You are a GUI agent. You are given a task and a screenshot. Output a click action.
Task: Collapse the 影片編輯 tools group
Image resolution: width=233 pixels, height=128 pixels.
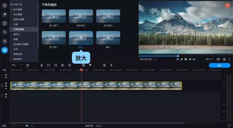11,9
